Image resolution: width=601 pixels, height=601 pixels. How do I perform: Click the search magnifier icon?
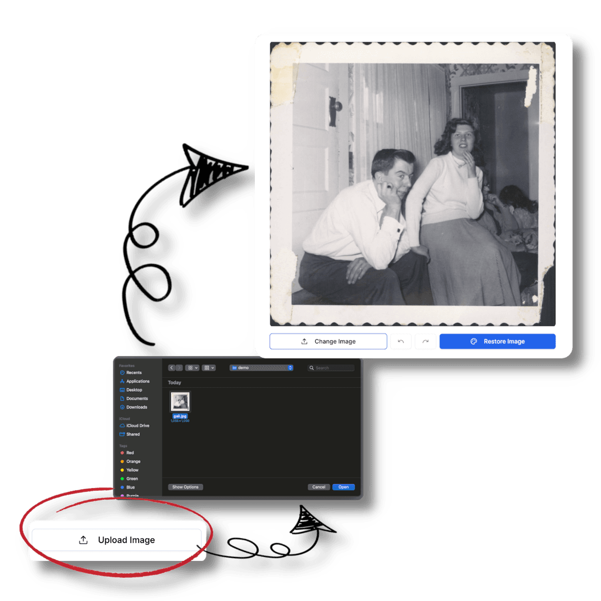pyautogui.click(x=312, y=368)
